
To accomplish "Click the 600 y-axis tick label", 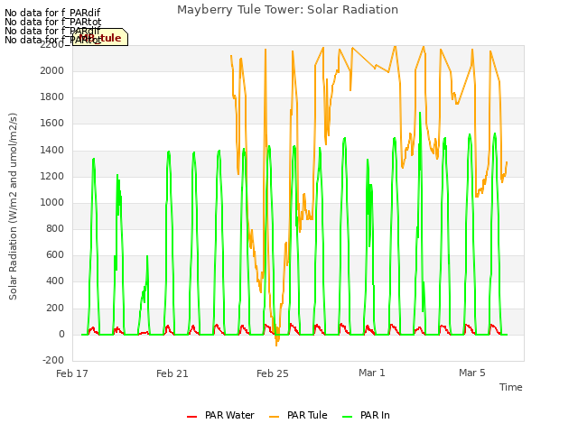I will (x=55, y=254).
